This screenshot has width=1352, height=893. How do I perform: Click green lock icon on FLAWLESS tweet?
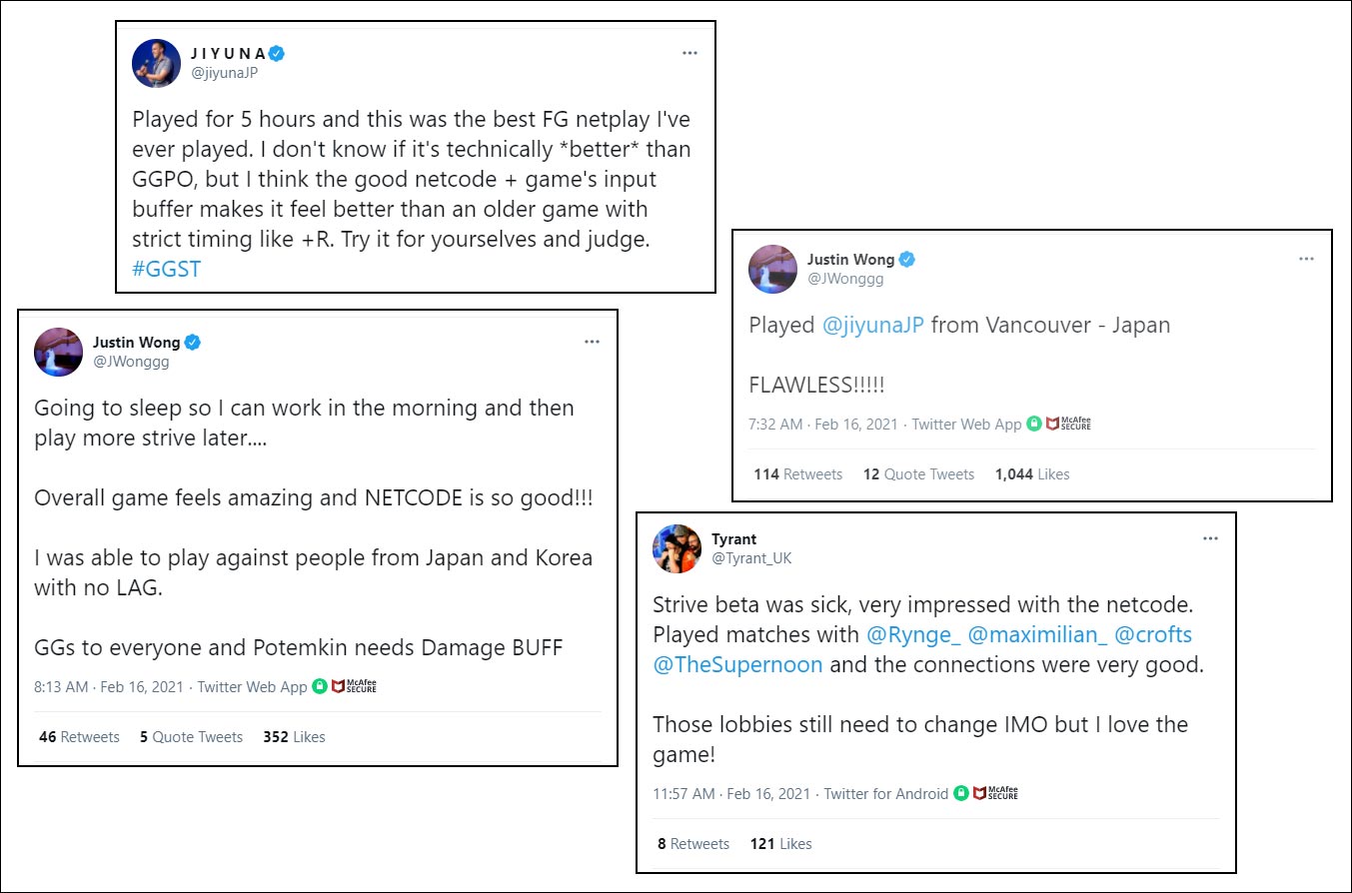(1034, 424)
